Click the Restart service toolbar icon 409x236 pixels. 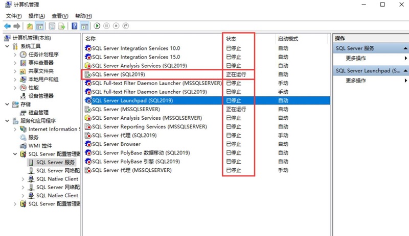pyautogui.click(x=126, y=26)
